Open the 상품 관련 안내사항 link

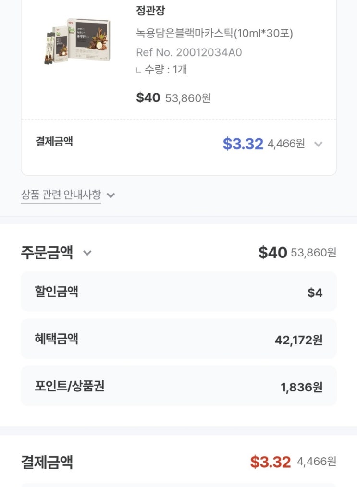[61, 195]
